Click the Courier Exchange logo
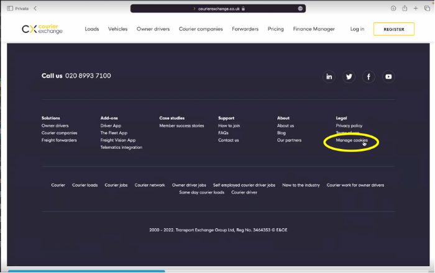 click(x=42, y=29)
